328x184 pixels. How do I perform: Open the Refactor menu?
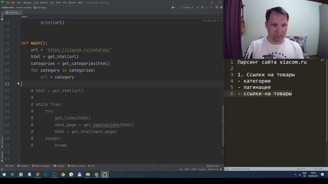44,3
